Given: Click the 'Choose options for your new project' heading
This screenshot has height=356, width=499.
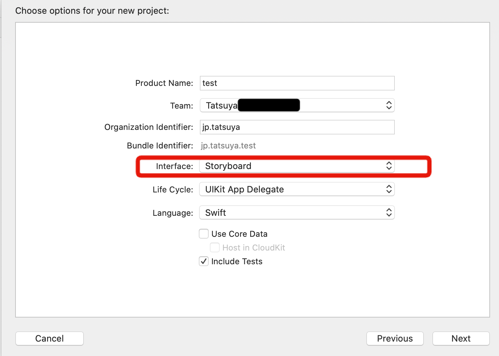Looking at the screenshot, I should (92, 11).
